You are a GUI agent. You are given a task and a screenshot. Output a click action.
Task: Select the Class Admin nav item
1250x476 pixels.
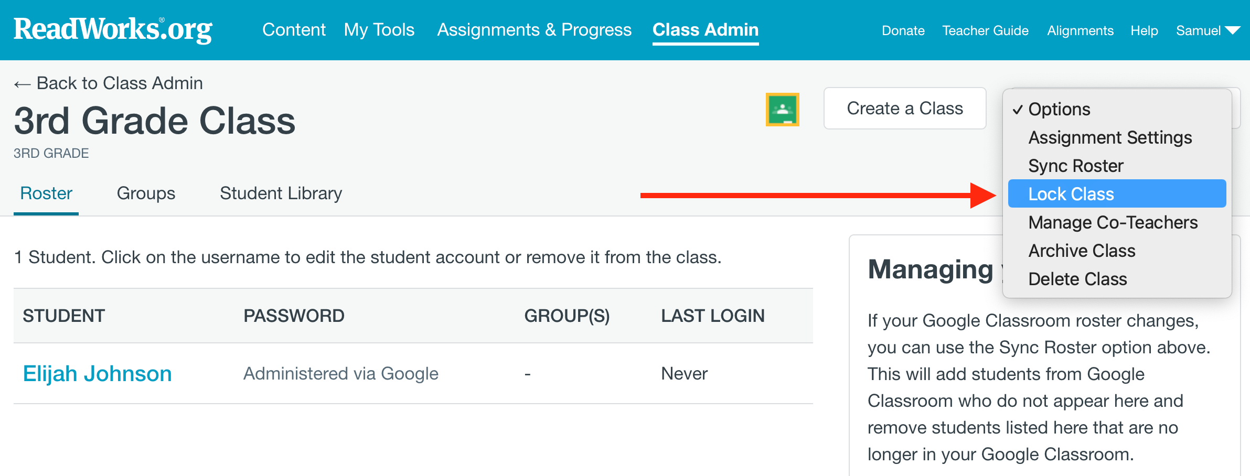(706, 30)
